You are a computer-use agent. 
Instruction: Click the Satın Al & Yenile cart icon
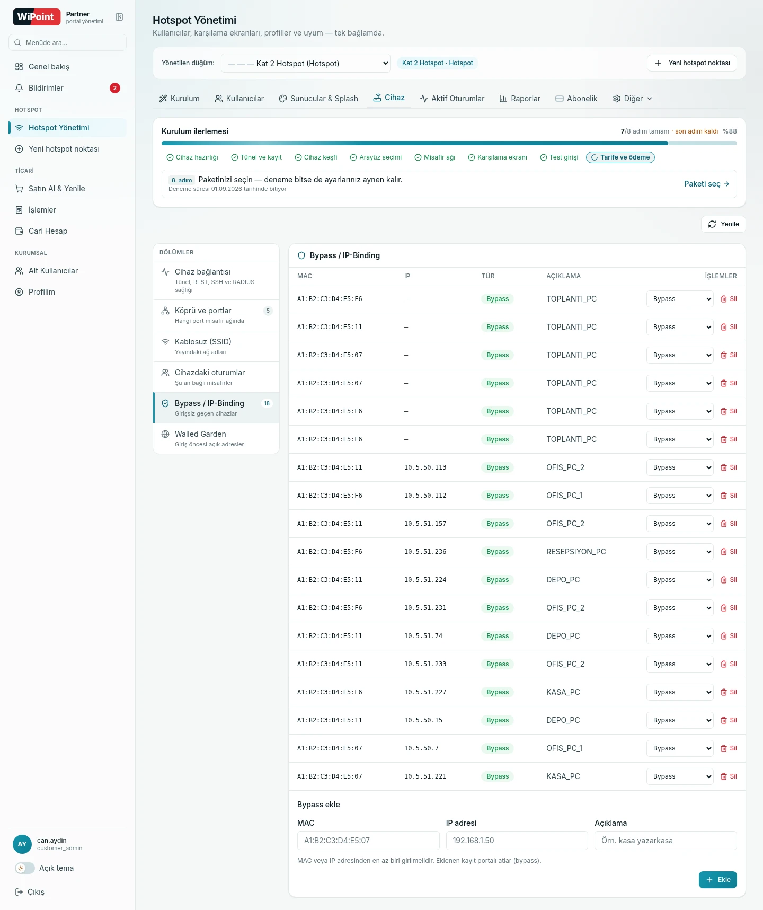19,189
